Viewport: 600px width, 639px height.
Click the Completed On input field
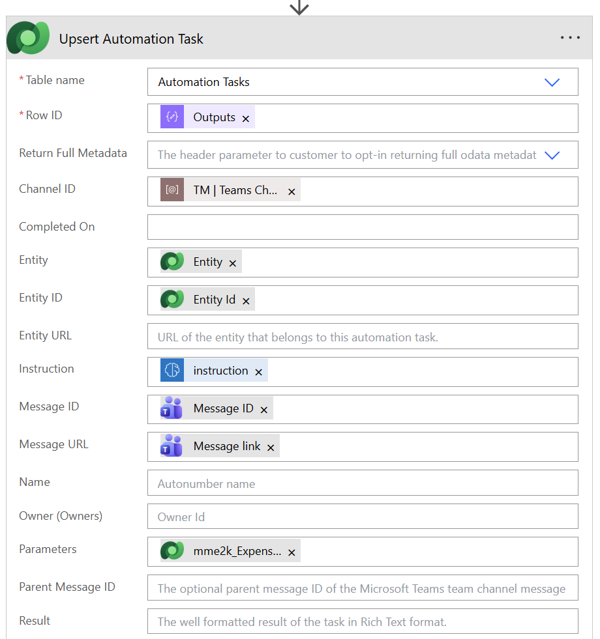point(363,227)
